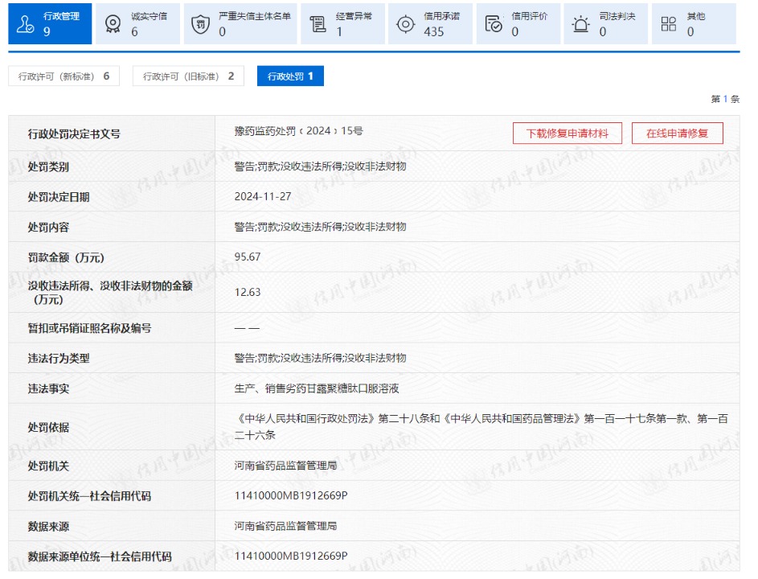Viewport: 758px width, 579px height.
Task: Click the date value 2024-11-27
Action: tap(263, 196)
